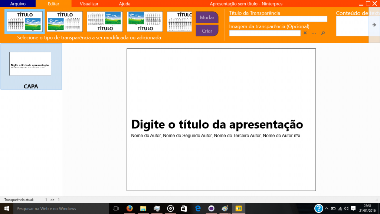Click the Conteúdo de texto box
Image resolution: width=380 pixels, height=214 pixels.
(352, 26)
